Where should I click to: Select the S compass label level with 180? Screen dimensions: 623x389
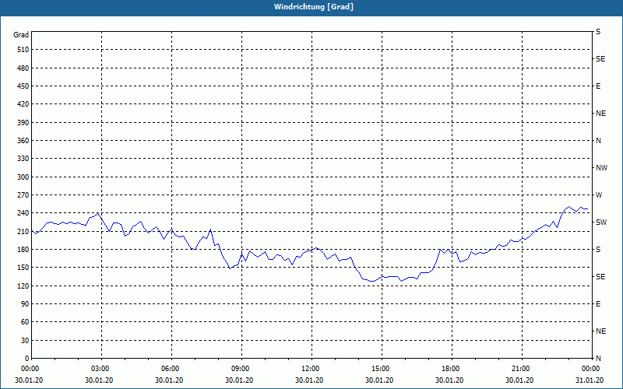coord(598,250)
